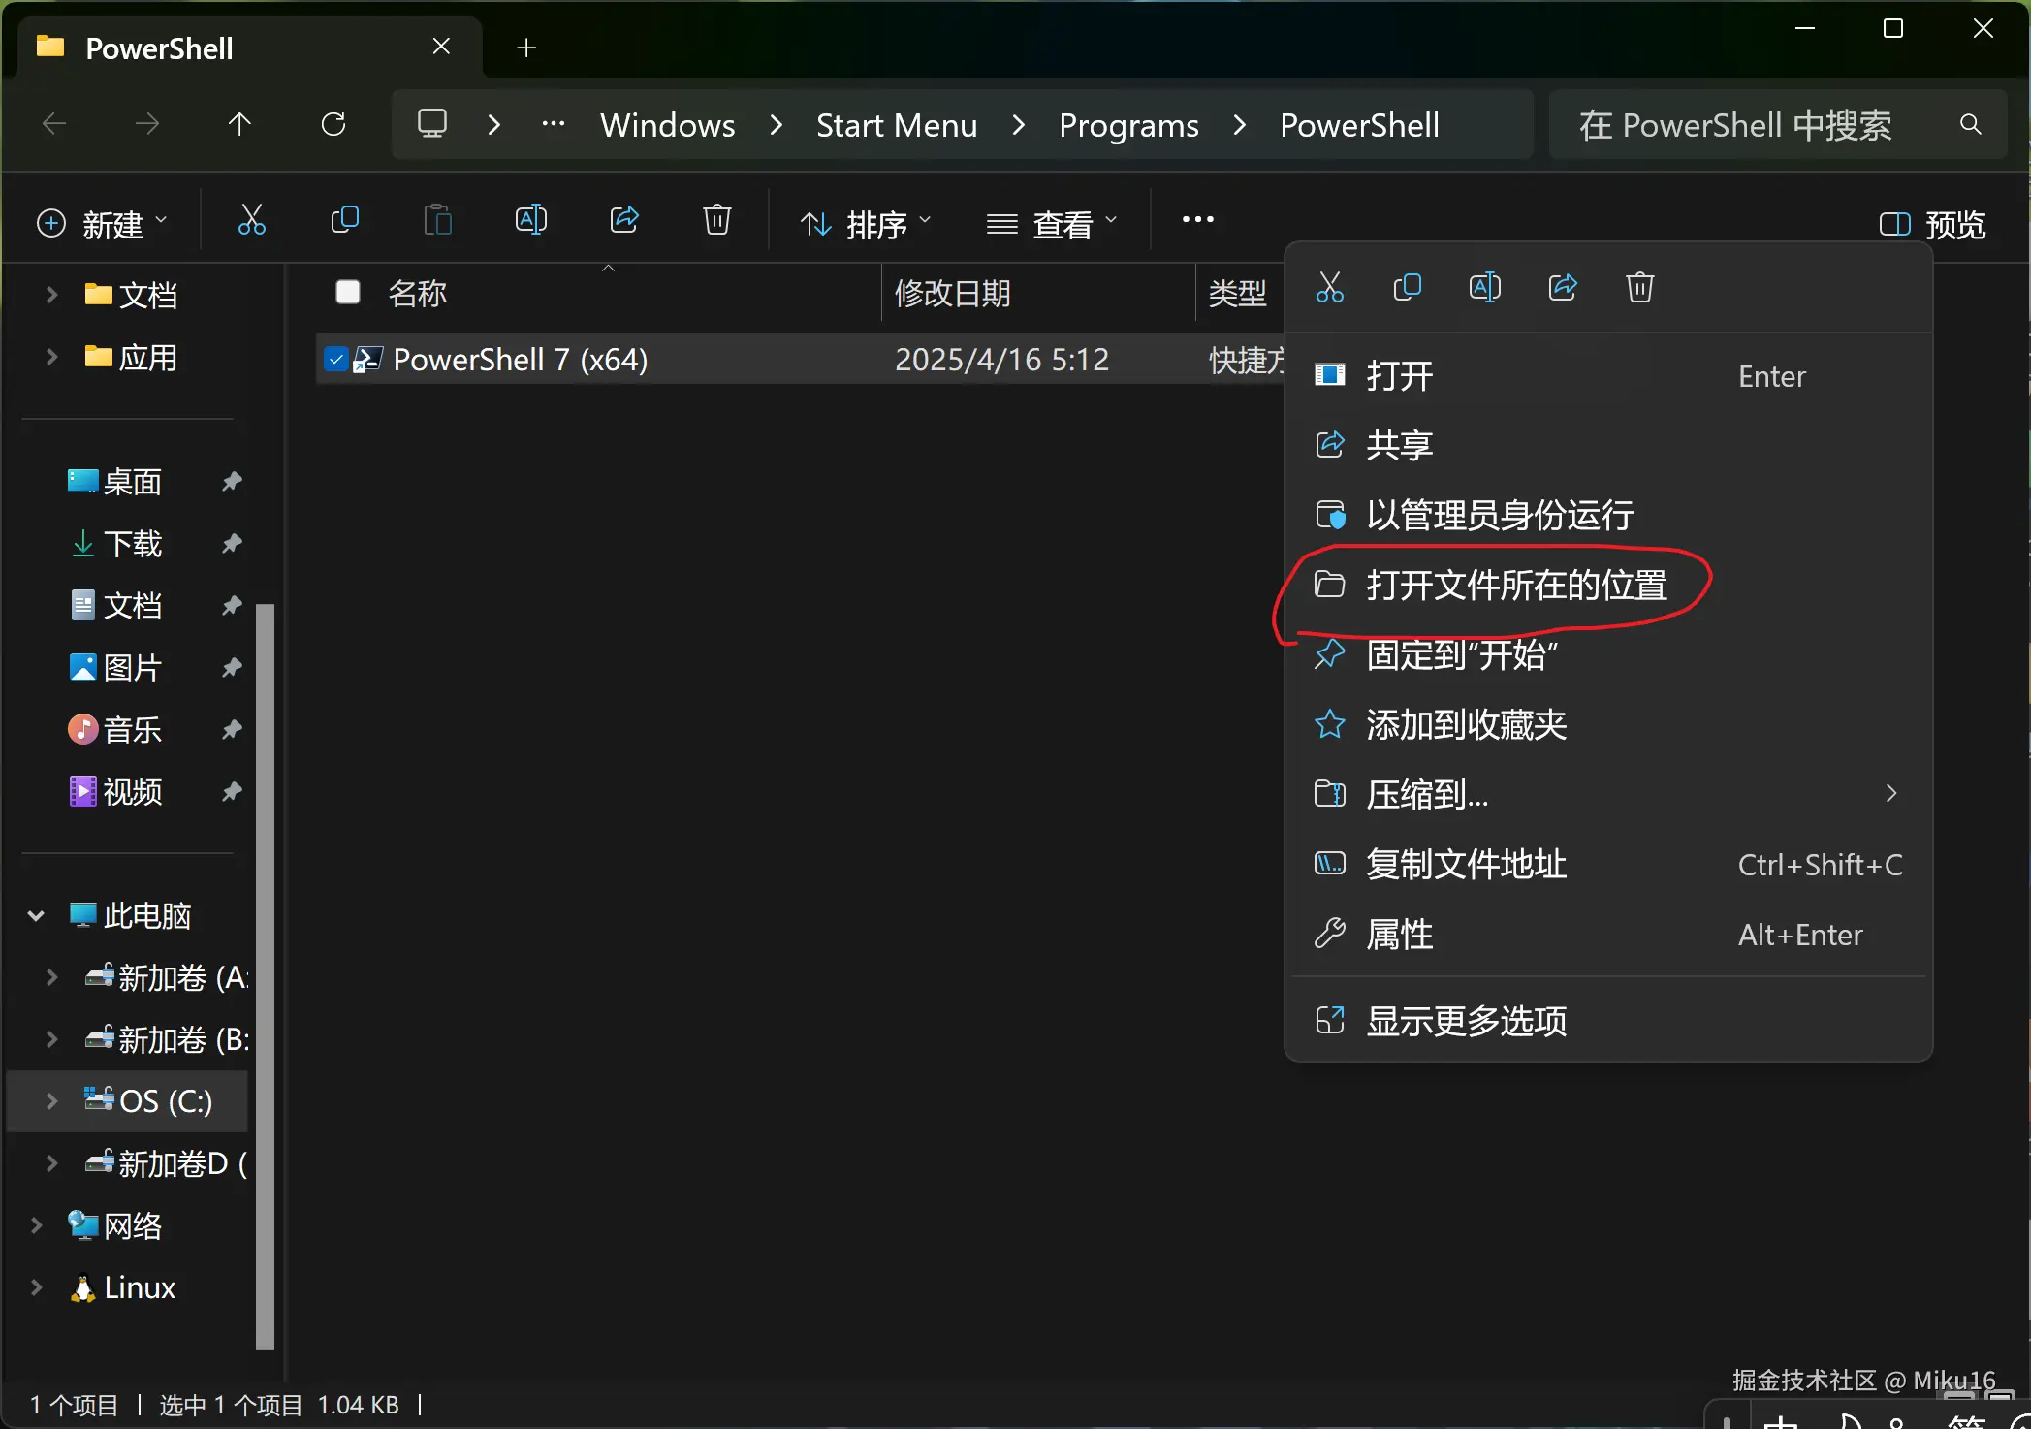
Task: Click the Refresh button by the address bar
Action: (333, 125)
